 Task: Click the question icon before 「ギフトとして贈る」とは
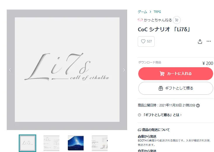coord(139,115)
